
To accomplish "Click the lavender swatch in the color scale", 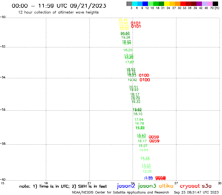I will click(204, 4).
